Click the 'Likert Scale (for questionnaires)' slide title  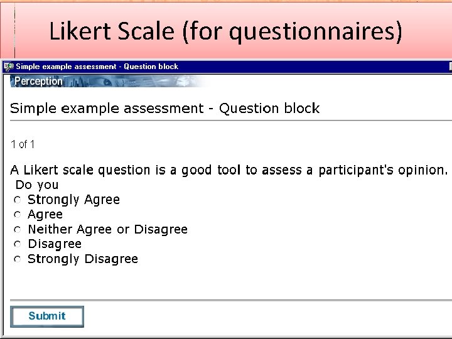[x=225, y=32]
